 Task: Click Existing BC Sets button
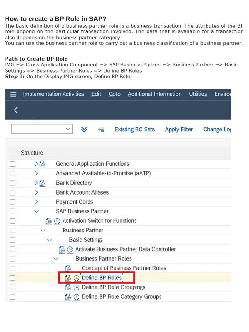click(135, 129)
